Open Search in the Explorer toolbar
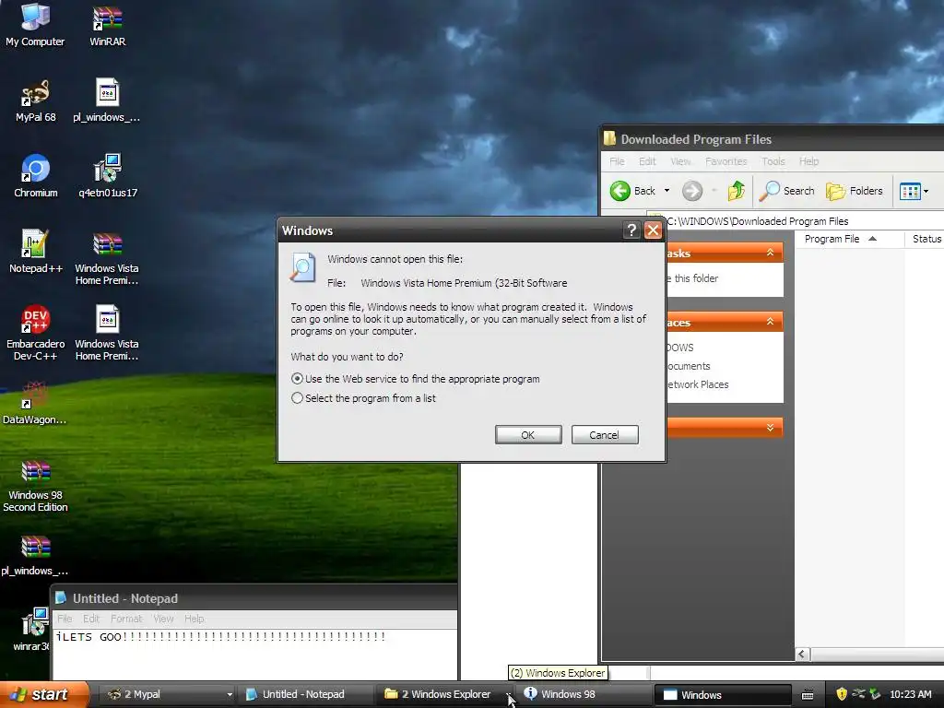The image size is (944, 708). click(x=787, y=191)
